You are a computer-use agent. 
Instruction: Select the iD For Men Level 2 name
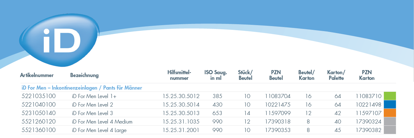pyautogui.click(x=92, y=104)
